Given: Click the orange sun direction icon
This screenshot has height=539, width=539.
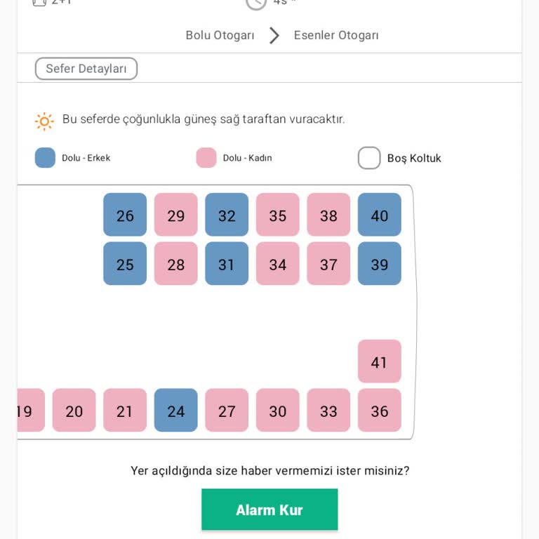Looking at the screenshot, I should coord(44,121).
